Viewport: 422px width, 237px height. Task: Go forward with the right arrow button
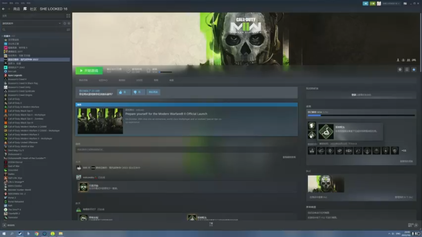coord(9,9)
